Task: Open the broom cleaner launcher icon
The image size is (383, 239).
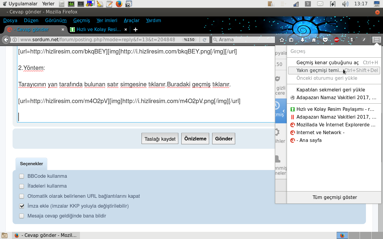Action: pos(100,4)
